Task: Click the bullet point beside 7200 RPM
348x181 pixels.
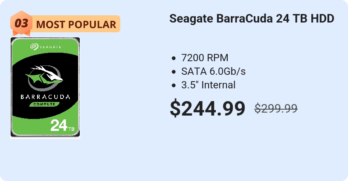Action: tap(174, 58)
